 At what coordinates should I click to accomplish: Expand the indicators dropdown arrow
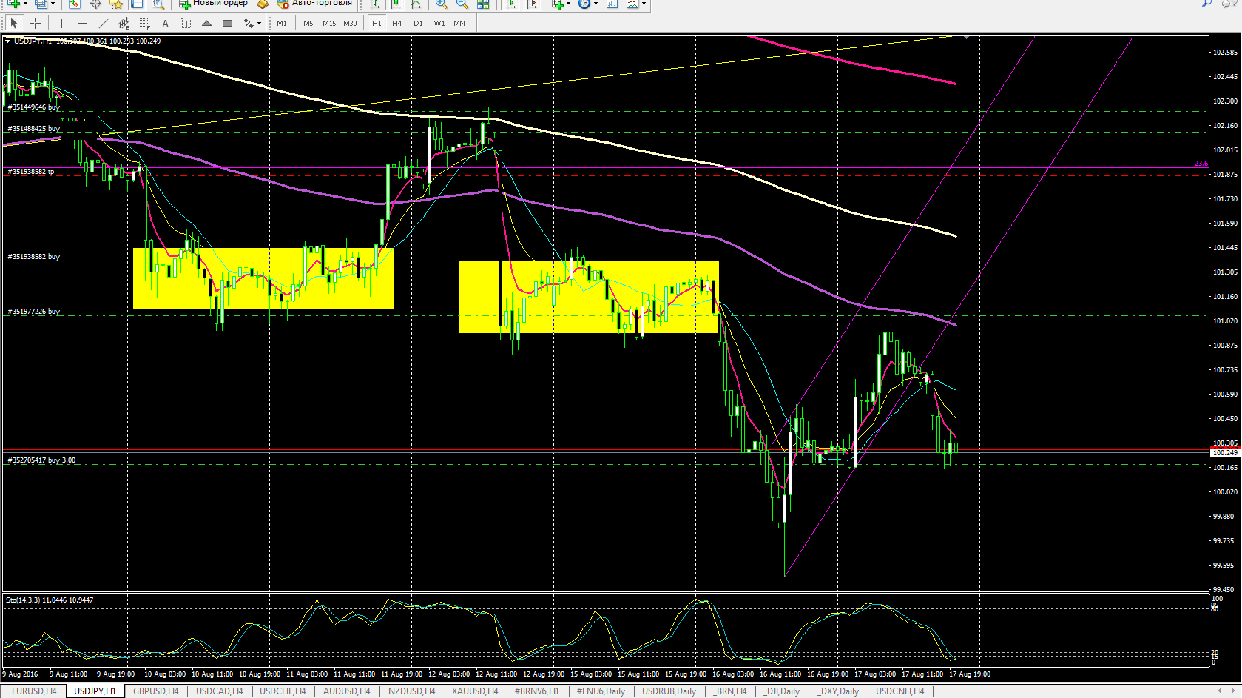(x=568, y=4)
